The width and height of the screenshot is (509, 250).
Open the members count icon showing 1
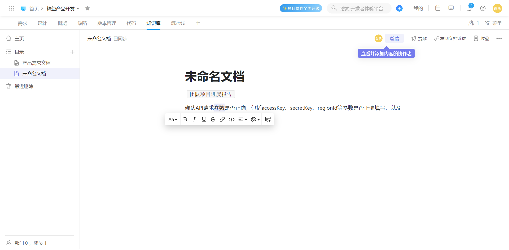coord(473,23)
